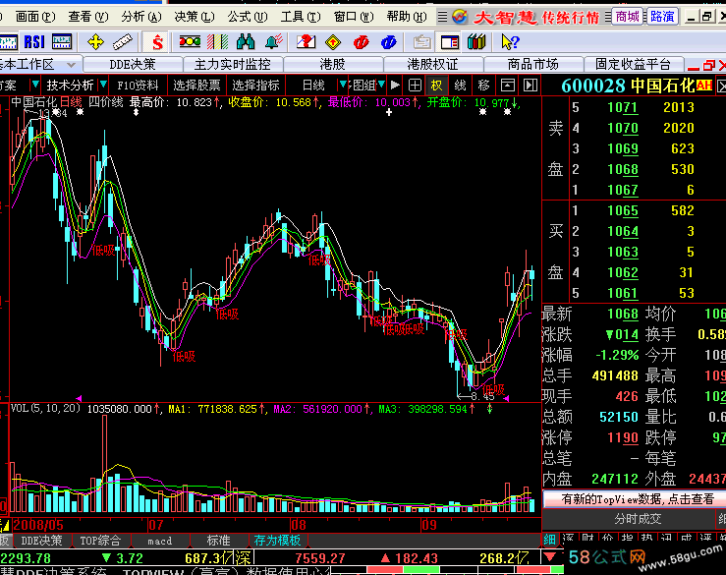Open the 公式(U) menu

248,17
